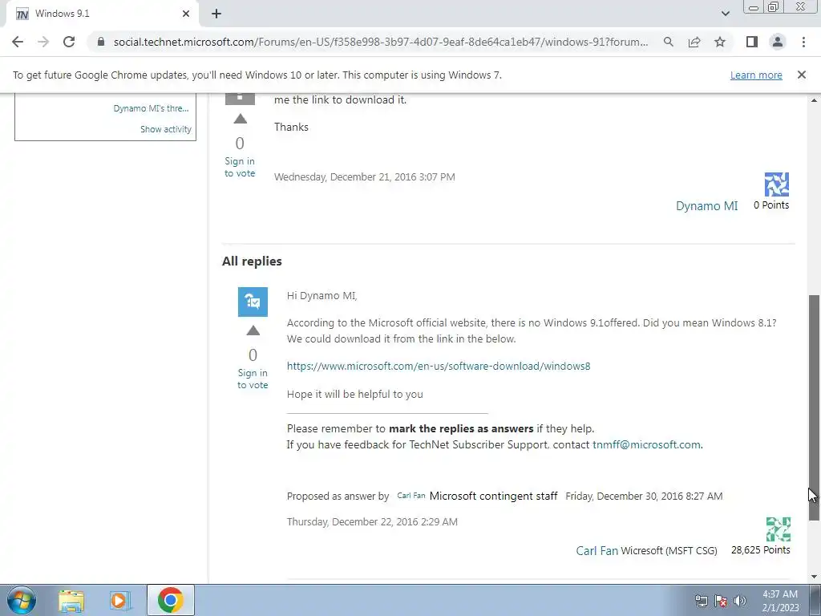
Task: Open Windows Explorer from the taskbar
Action: pyautogui.click(x=71, y=600)
